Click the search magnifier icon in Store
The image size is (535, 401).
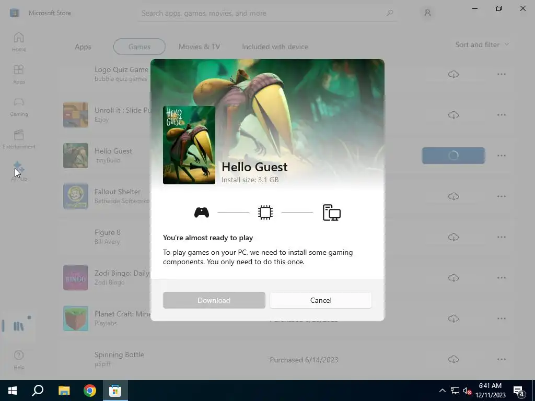[x=390, y=13]
